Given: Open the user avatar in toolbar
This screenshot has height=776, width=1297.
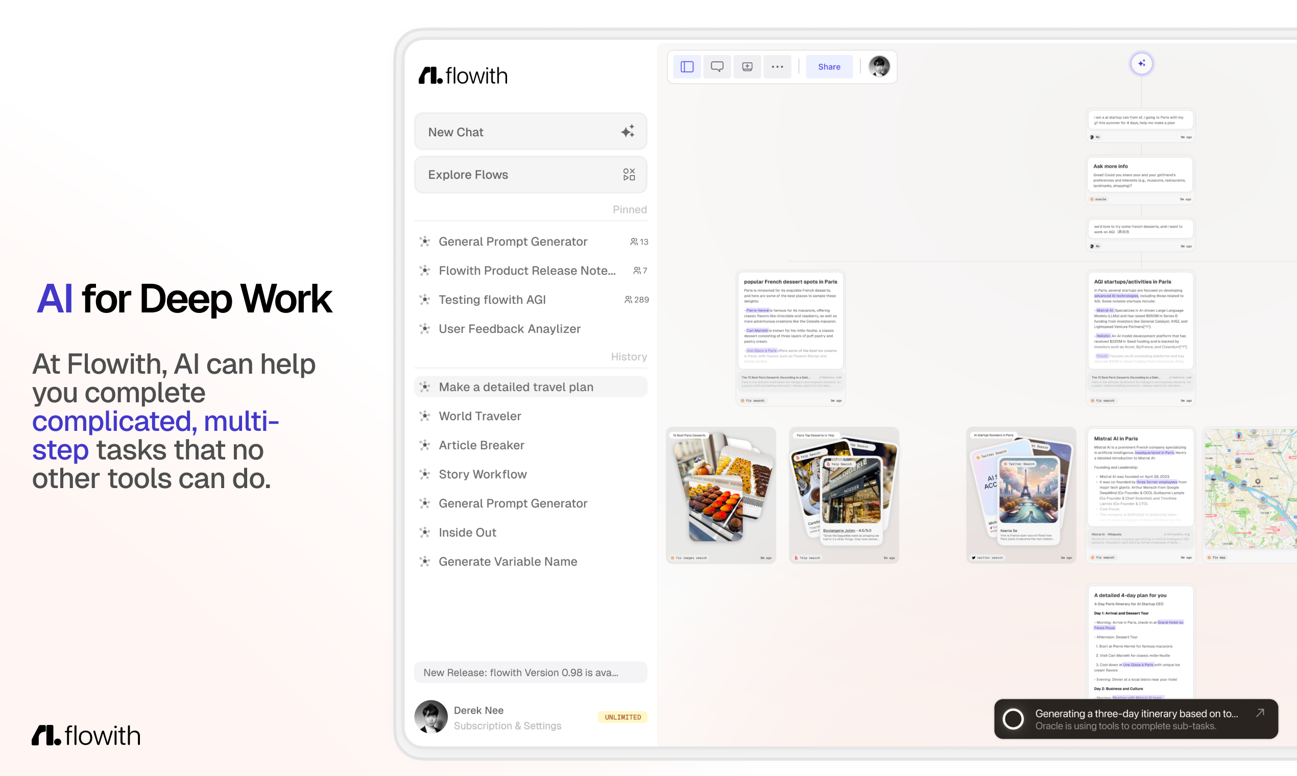Looking at the screenshot, I should click(879, 67).
